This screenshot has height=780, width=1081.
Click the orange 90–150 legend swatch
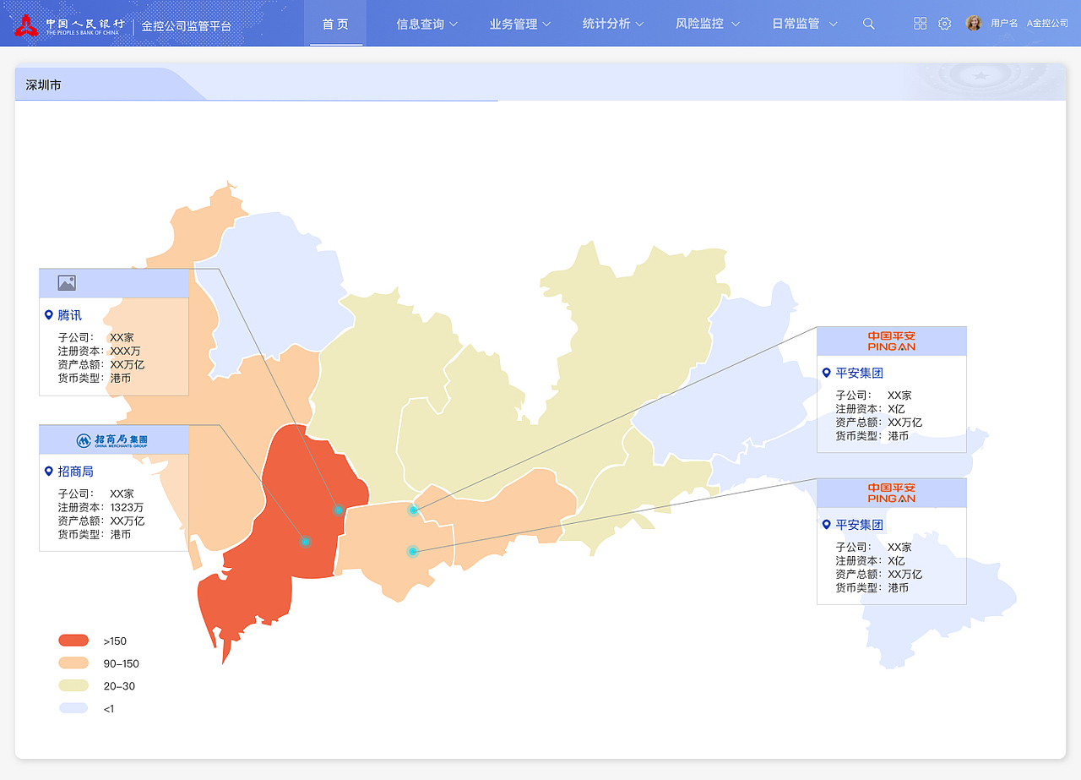click(x=73, y=663)
